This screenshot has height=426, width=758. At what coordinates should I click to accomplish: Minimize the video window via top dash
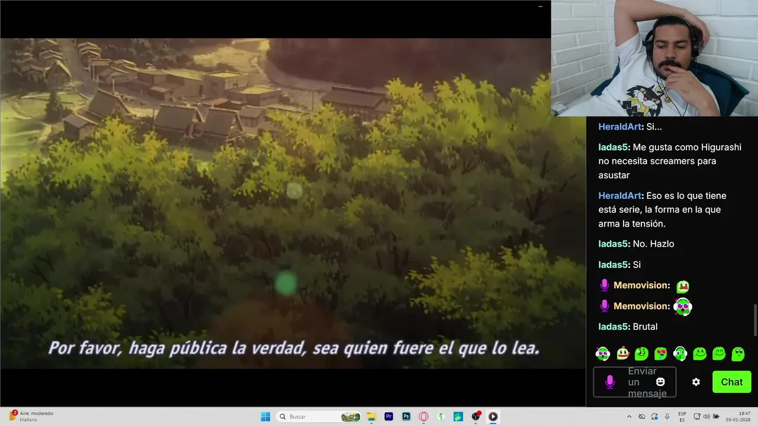[540, 7]
